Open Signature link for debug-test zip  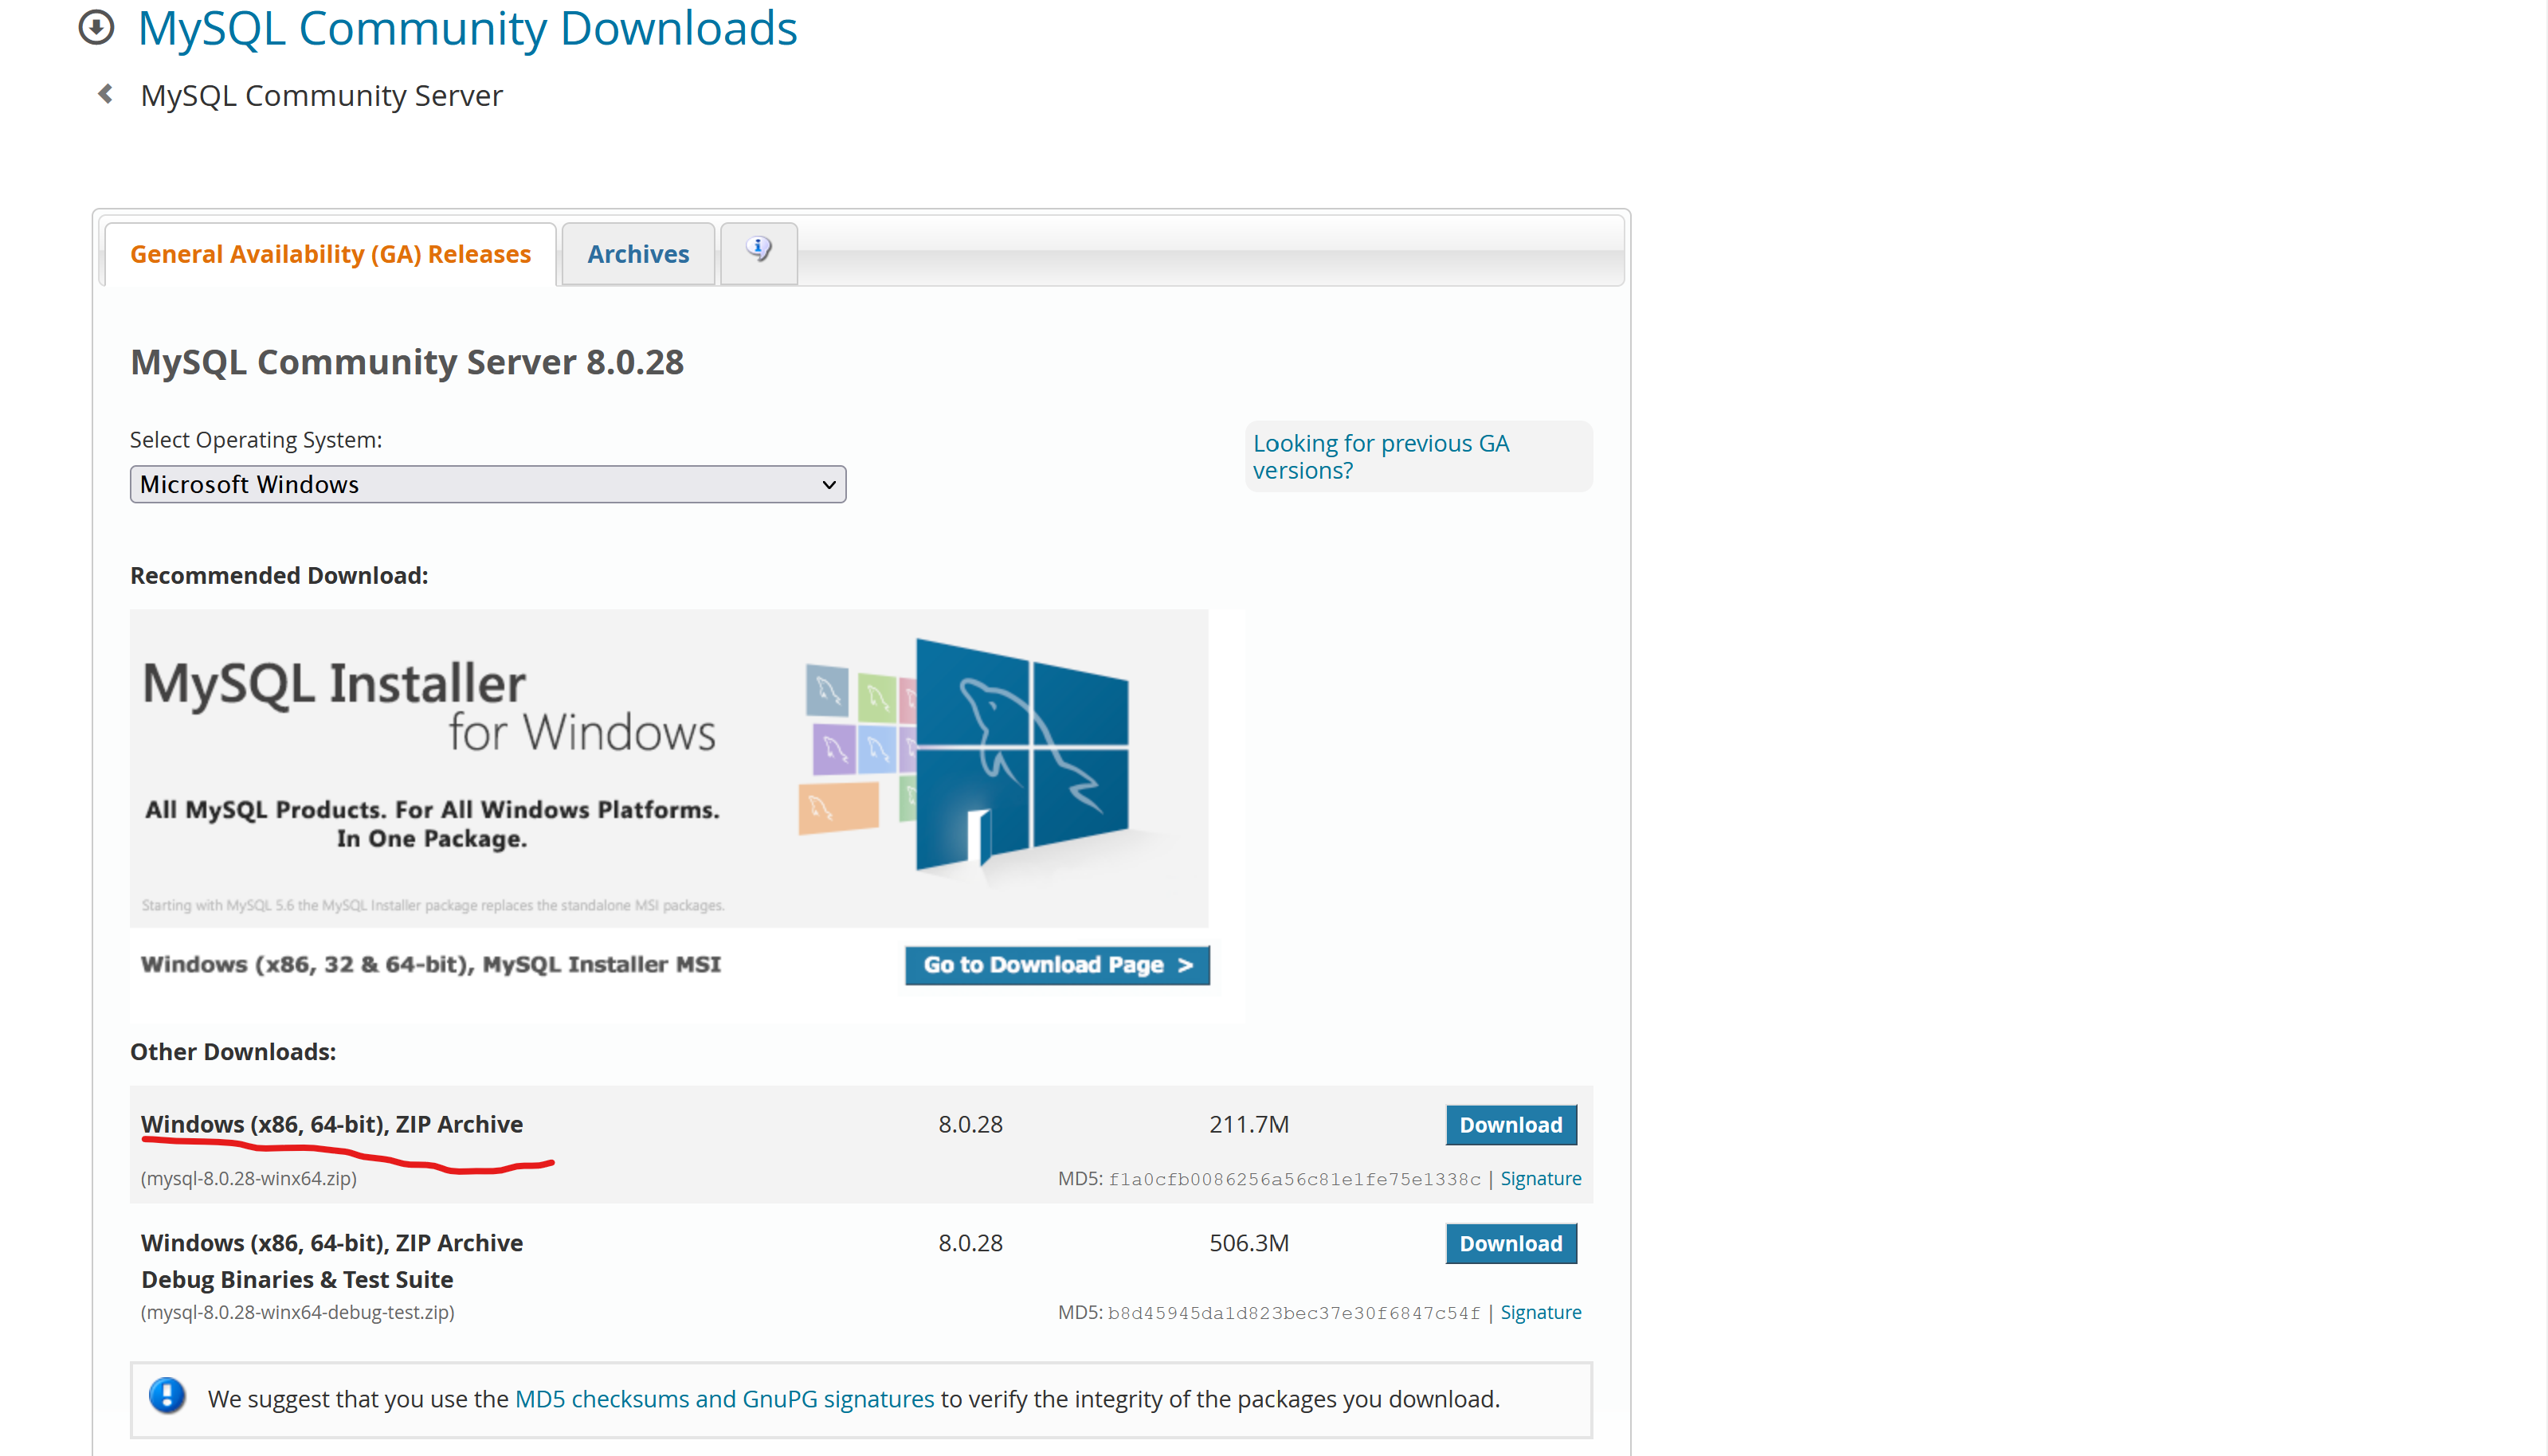coord(1541,1313)
